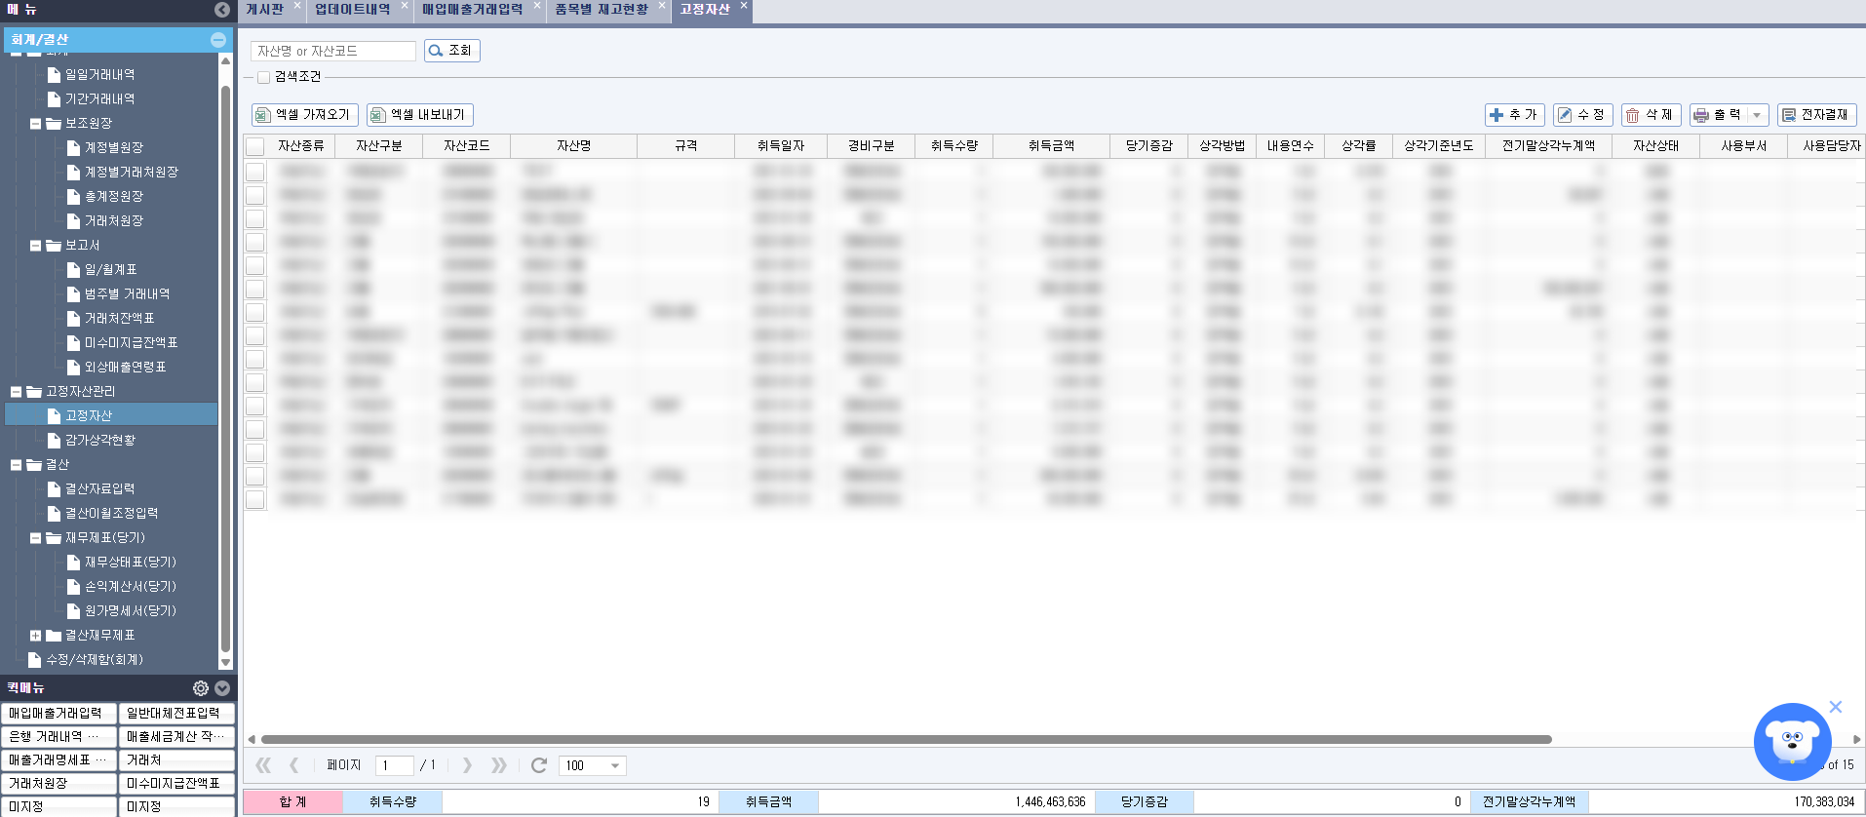Image resolution: width=1866 pixels, height=817 pixels.
Task: Open the 감가상각현황 page
Action: click(99, 441)
